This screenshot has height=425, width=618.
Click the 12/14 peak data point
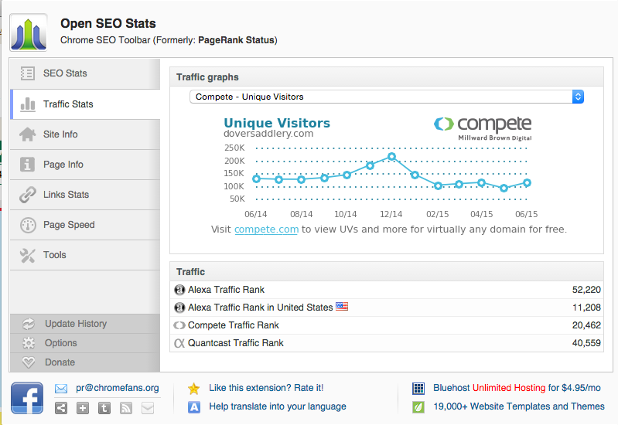(391, 157)
